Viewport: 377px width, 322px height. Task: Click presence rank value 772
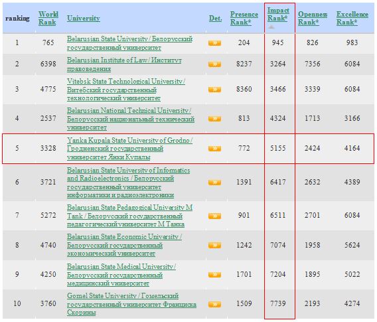(x=244, y=148)
